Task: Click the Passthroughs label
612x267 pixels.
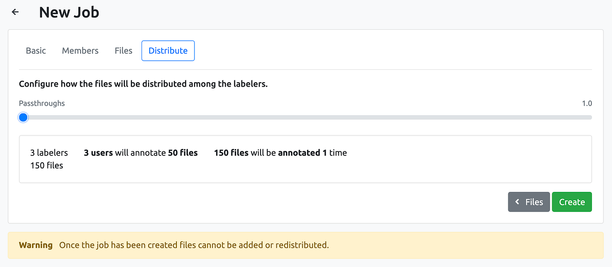Action: pyautogui.click(x=42, y=103)
